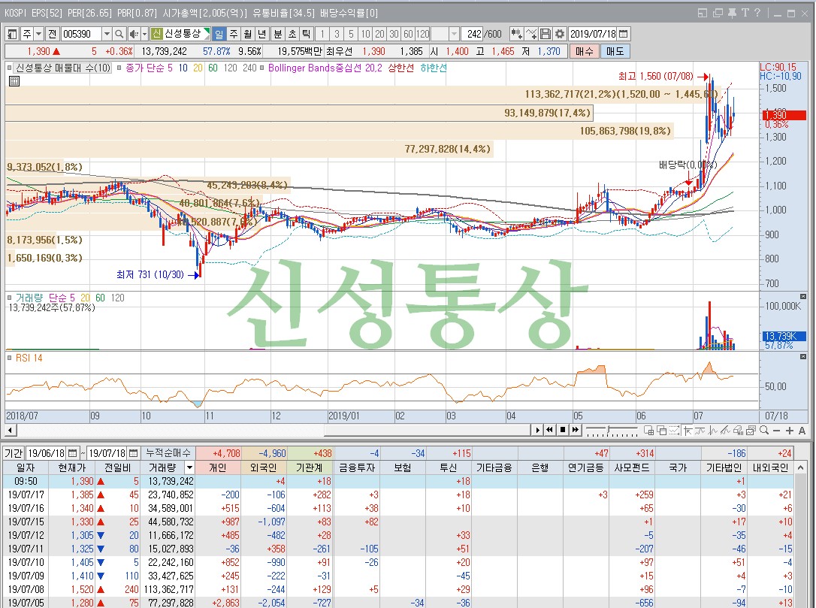Select the 120 interval button
The height and width of the screenshot is (608, 816).
[422, 35]
